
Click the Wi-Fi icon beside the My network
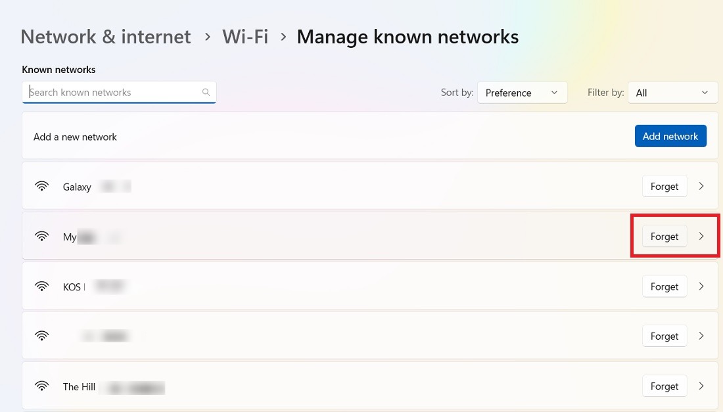point(42,236)
